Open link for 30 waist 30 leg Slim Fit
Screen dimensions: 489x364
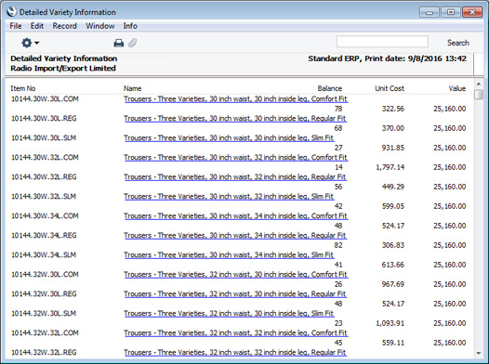[229, 138]
